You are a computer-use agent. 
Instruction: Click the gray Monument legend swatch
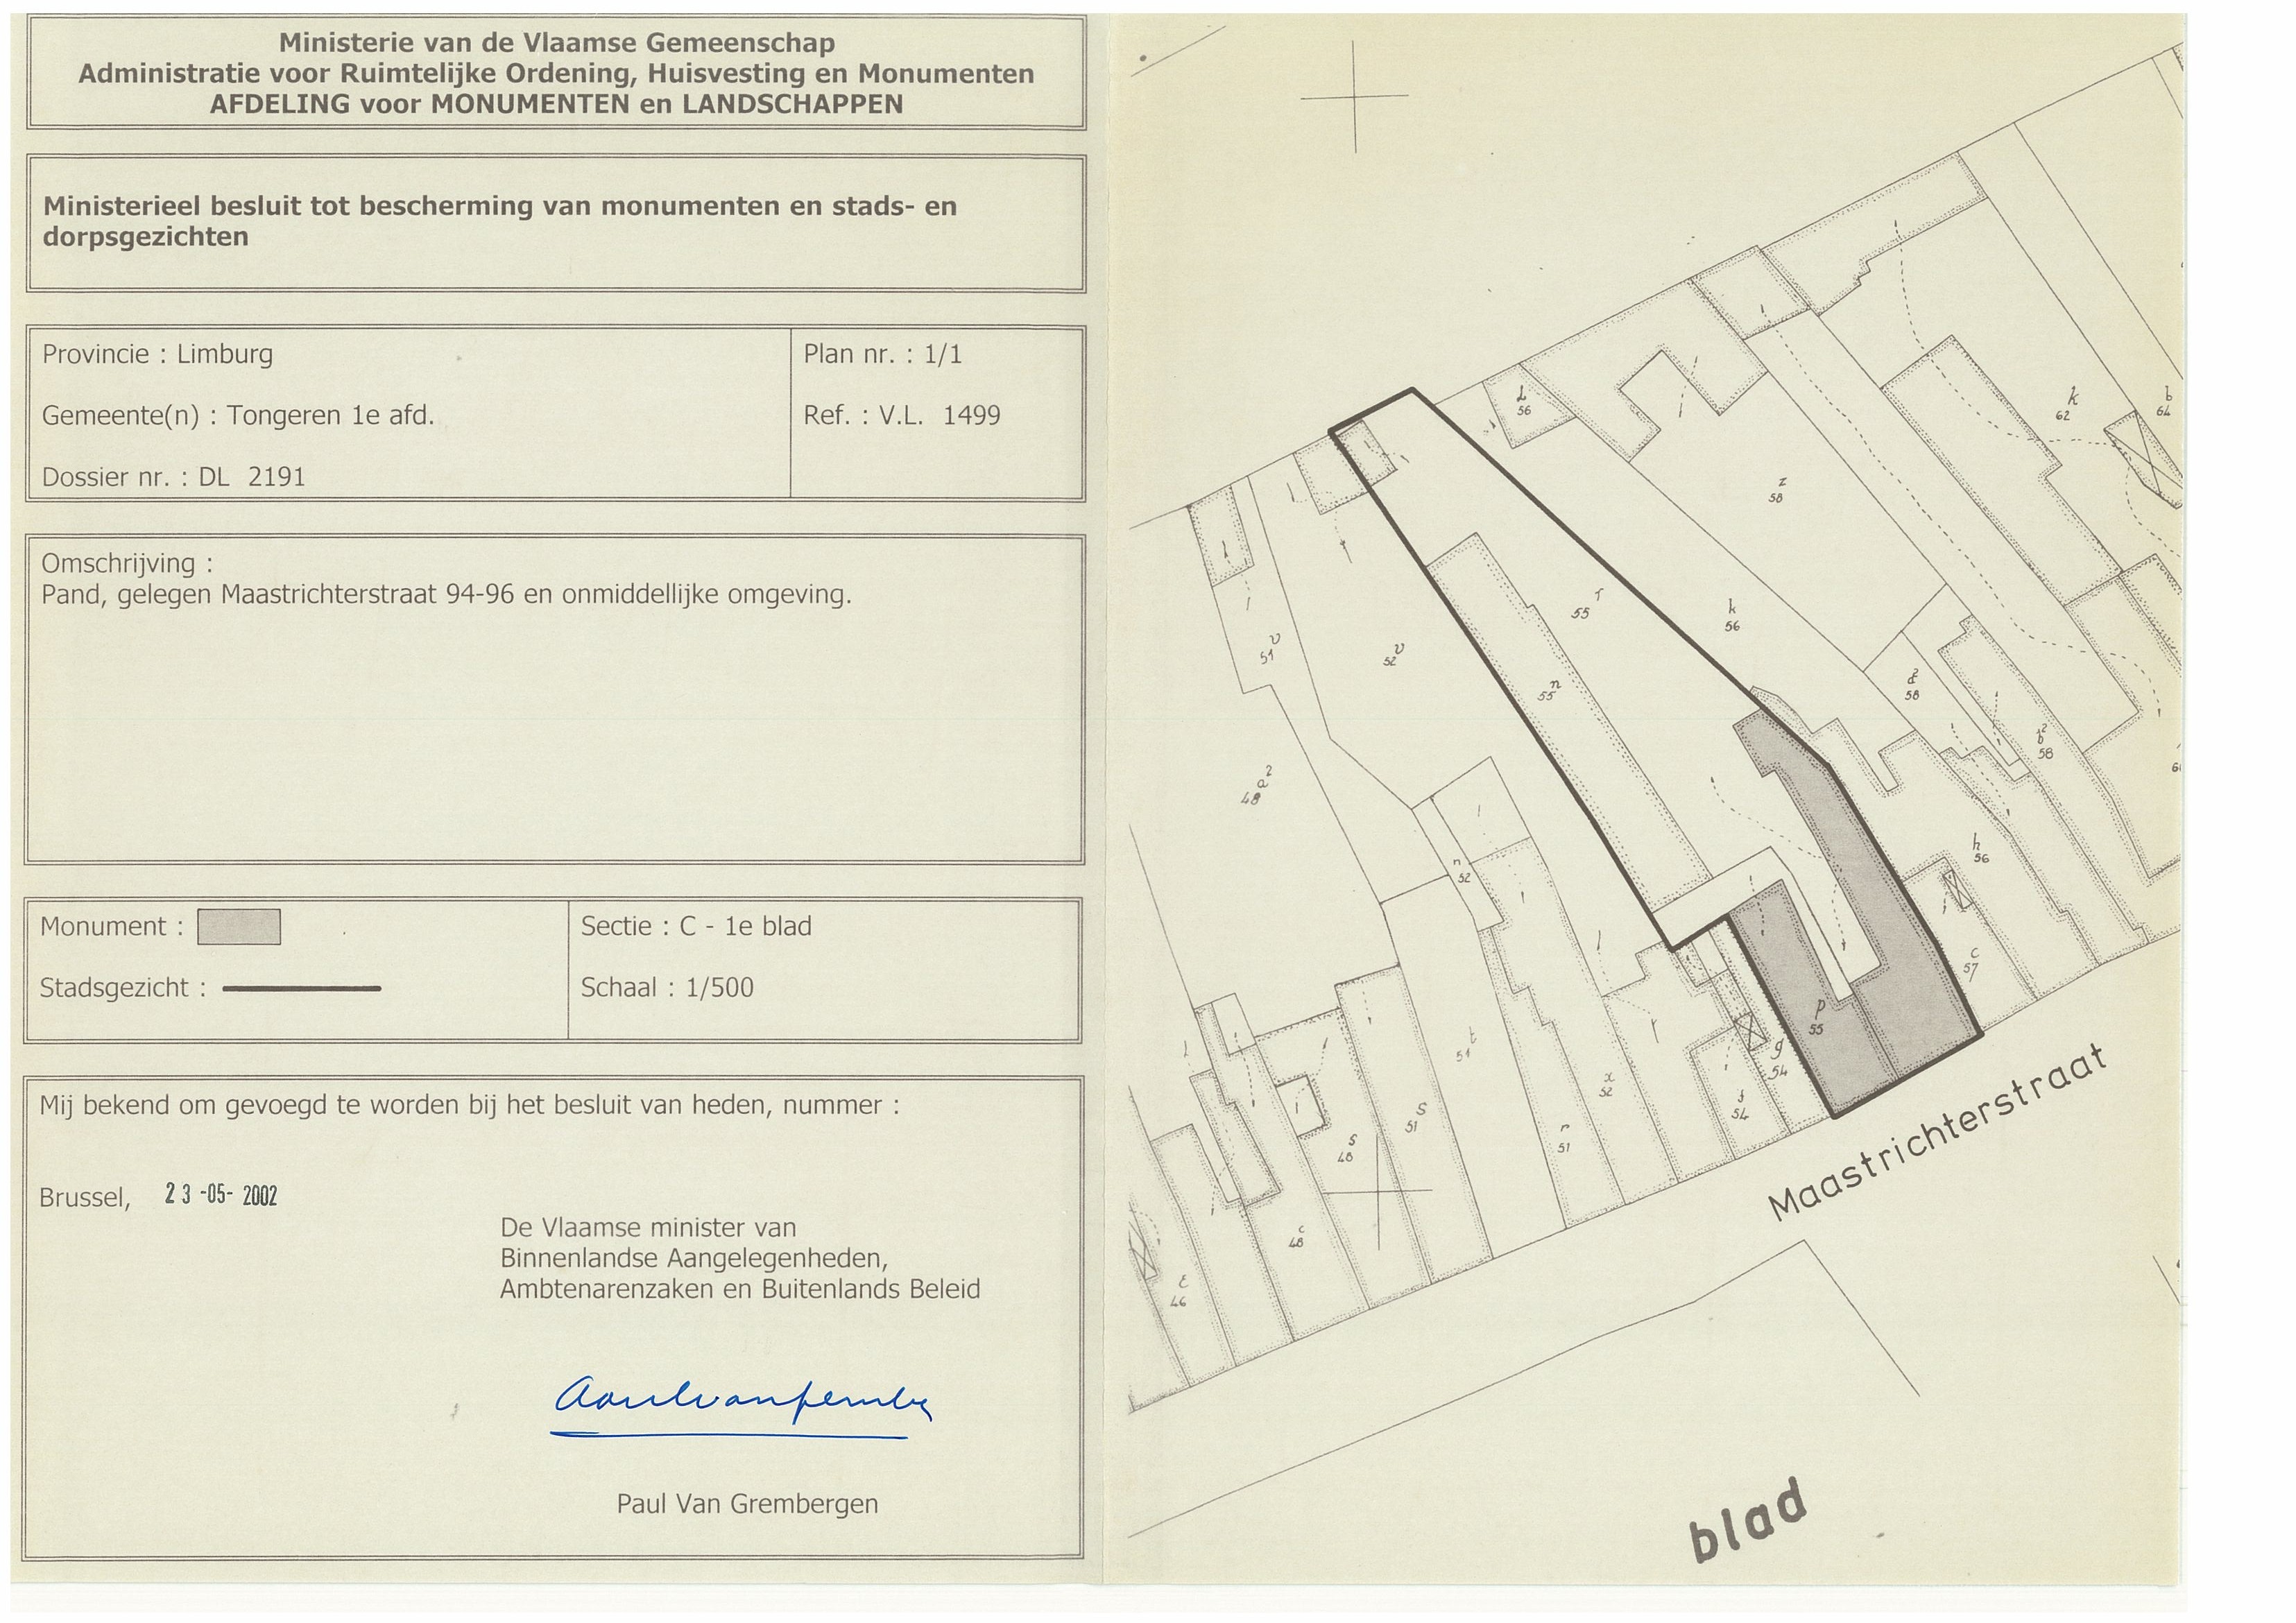[239, 927]
